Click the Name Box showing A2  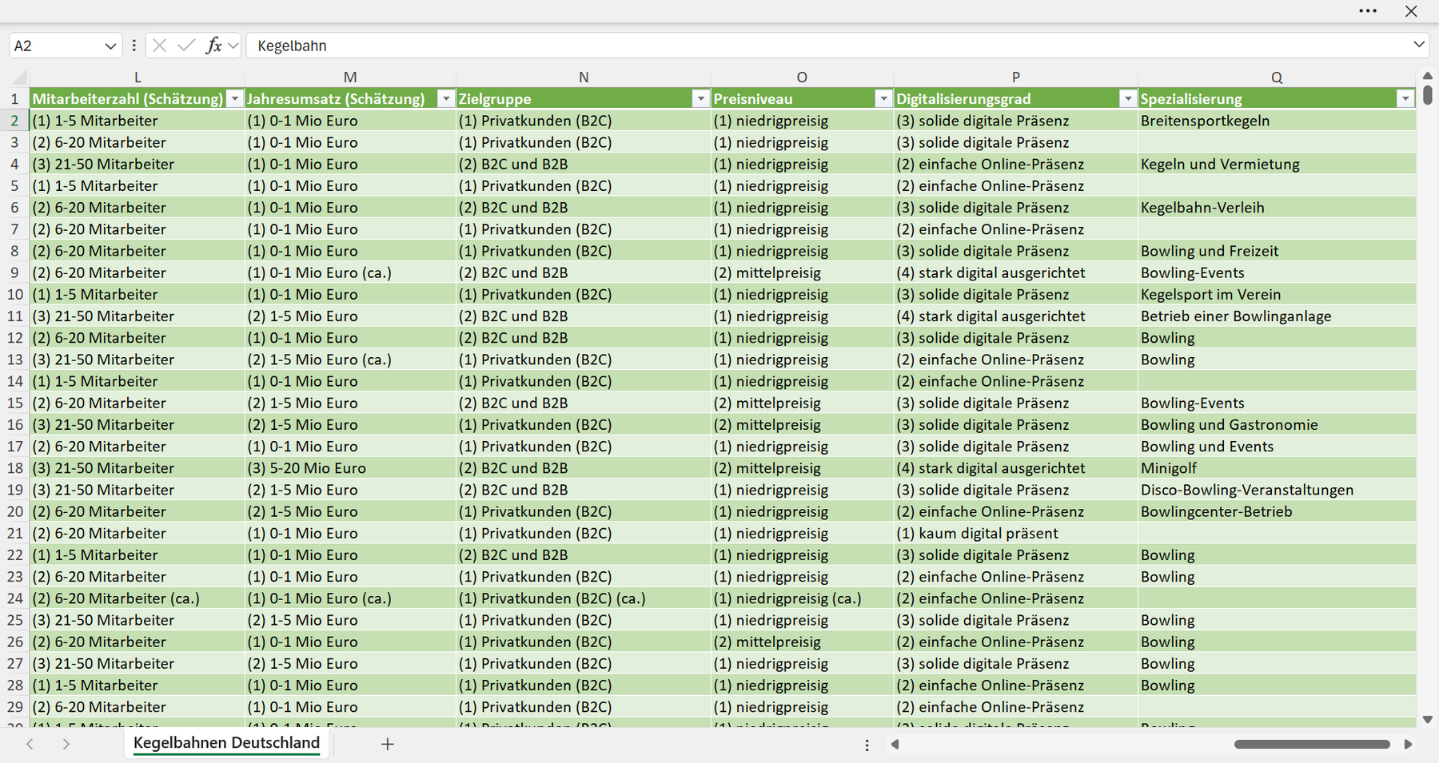coord(56,46)
